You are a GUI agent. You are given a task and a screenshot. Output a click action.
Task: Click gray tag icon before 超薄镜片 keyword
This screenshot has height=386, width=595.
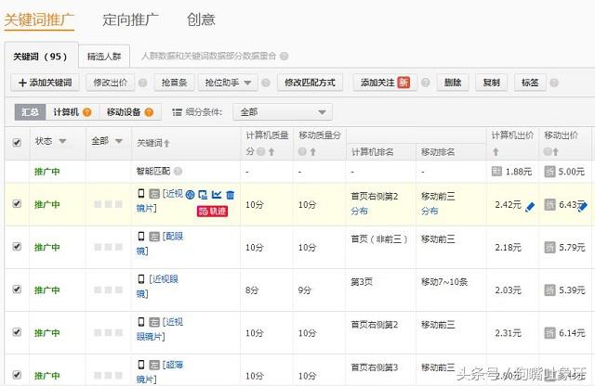[154, 366]
